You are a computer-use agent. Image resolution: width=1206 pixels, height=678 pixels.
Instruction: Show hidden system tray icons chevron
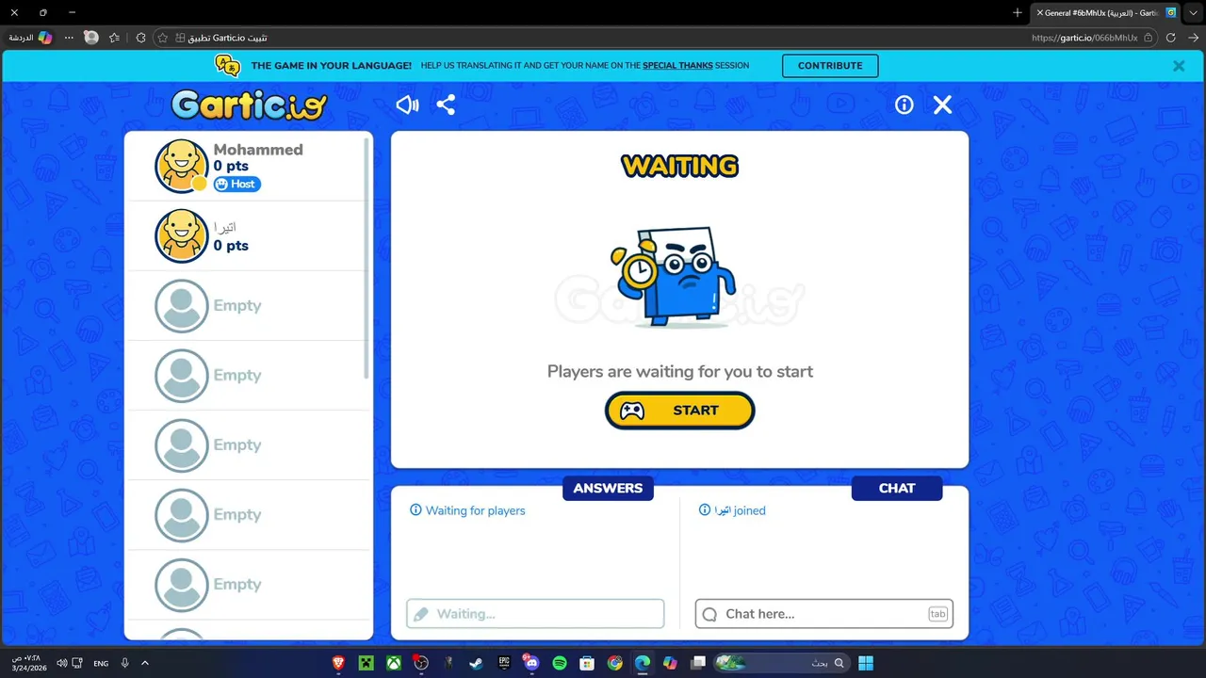click(x=145, y=663)
